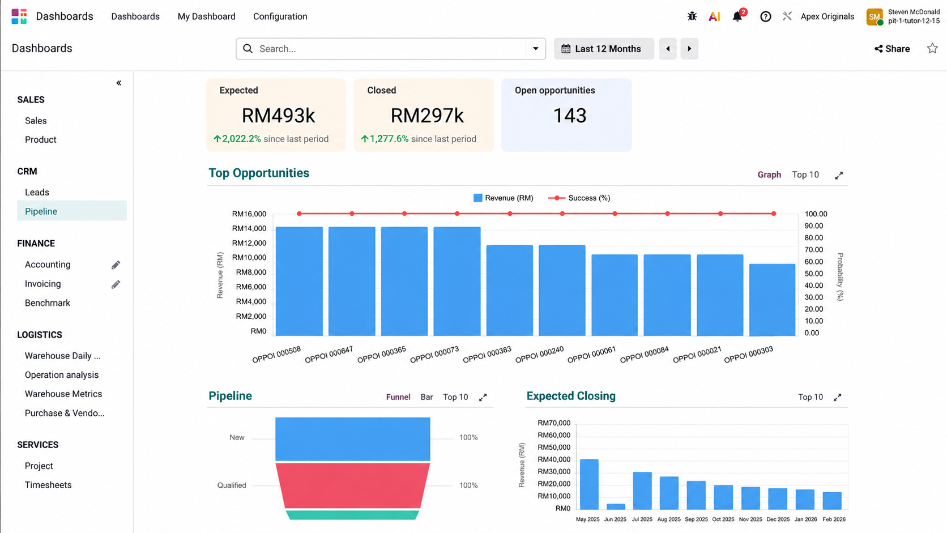Click the Share button
The width and height of the screenshot is (947, 533).
(x=892, y=49)
